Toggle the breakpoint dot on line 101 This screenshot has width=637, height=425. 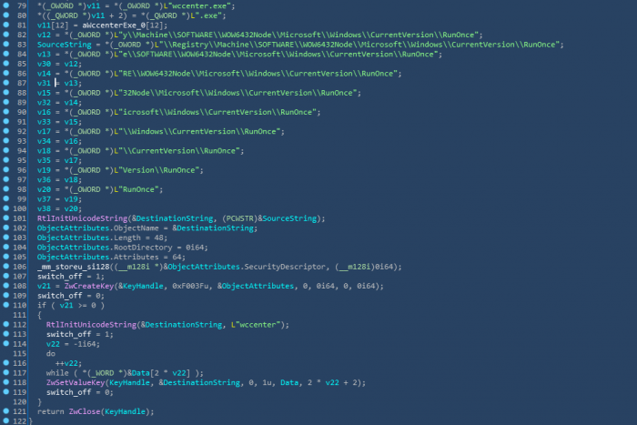pyautogui.click(x=6, y=218)
